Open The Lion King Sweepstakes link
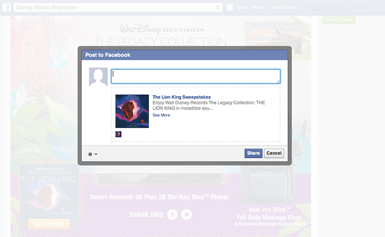The image size is (385, 237). (x=181, y=97)
